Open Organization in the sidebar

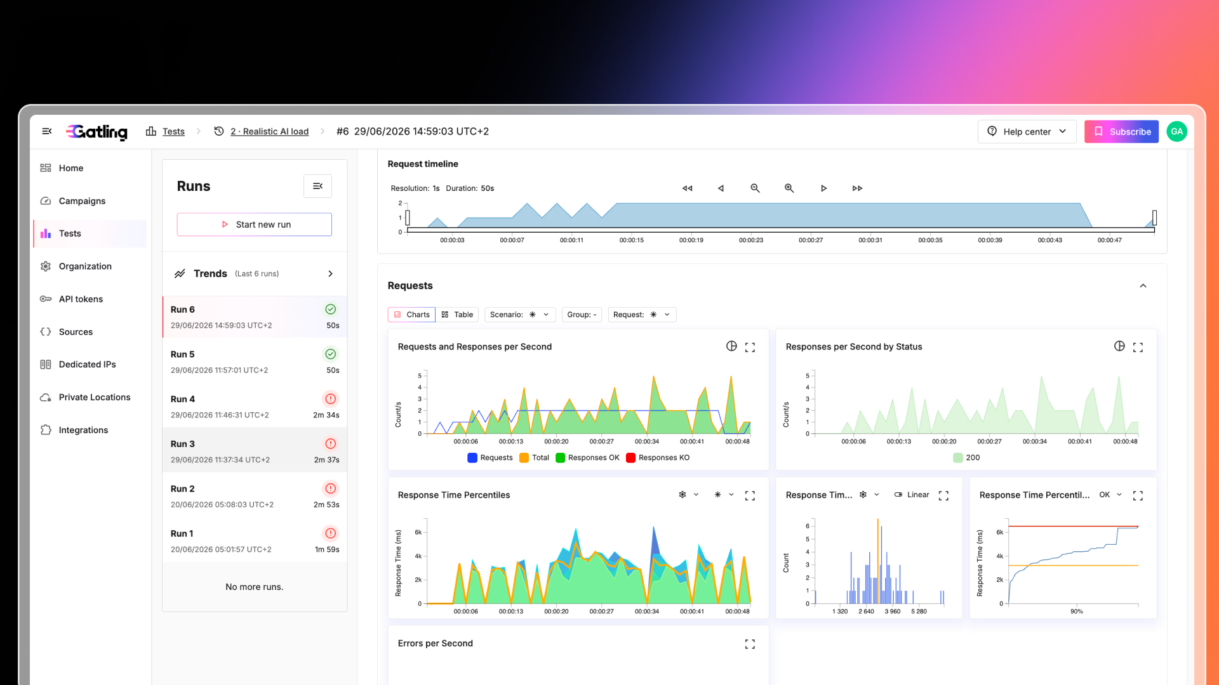click(90, 266)
